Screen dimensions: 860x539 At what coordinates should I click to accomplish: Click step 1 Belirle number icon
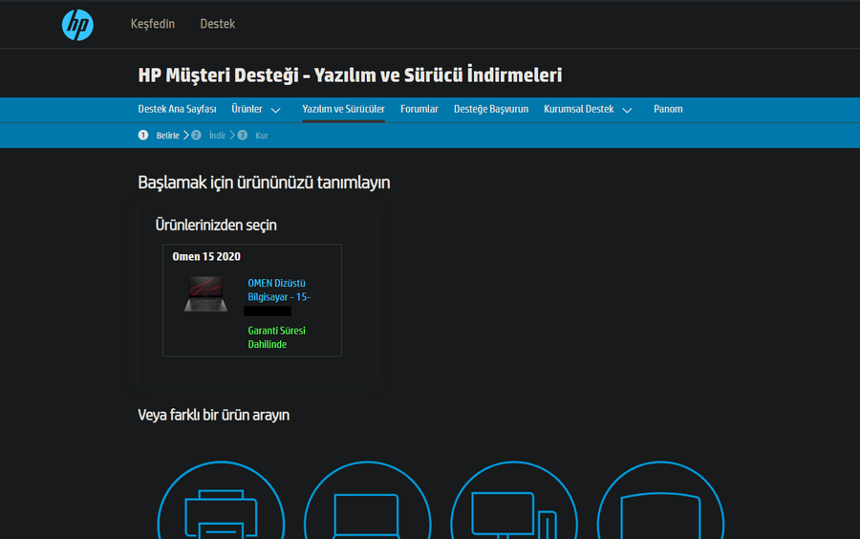tap(143, 135)
